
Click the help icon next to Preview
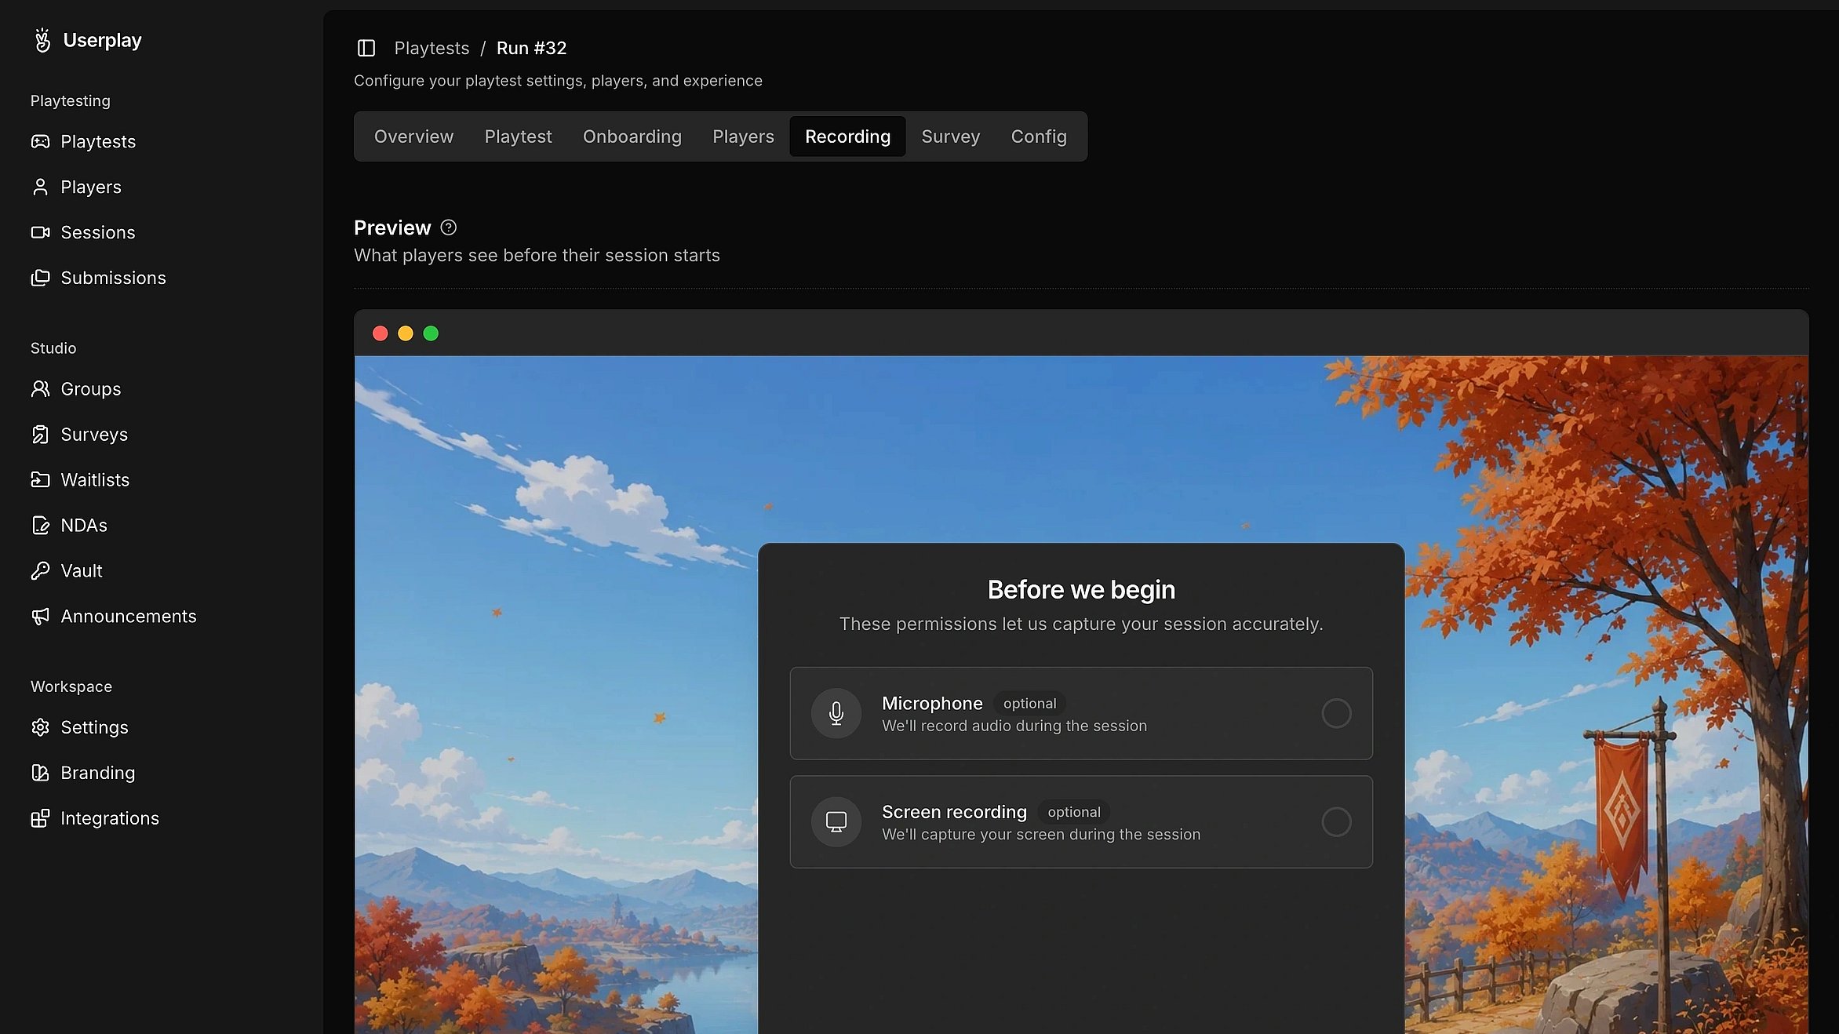click(x=449, y=228)
